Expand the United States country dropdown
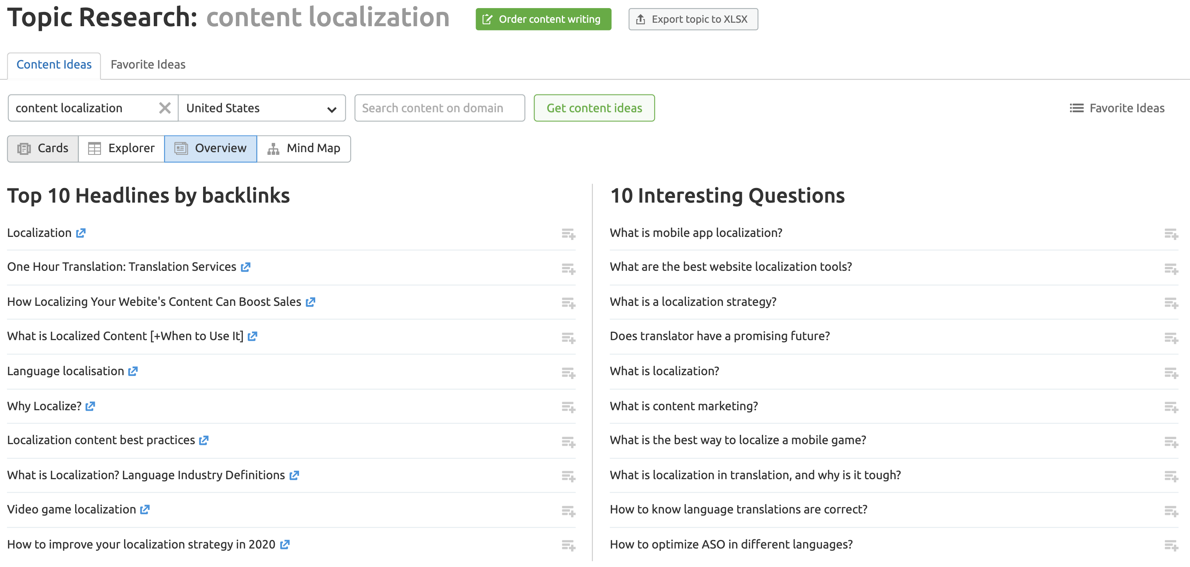The height and width of the screenshot is (567, 1190). click(x=261, y=108)
